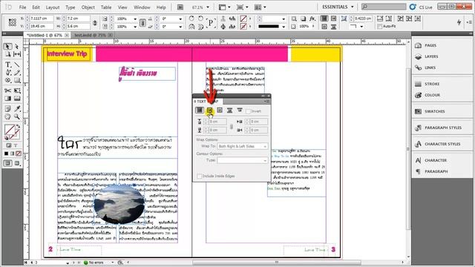Select the Free Transform tool
This screenshot has height=267, width=475.
[17, 90]
